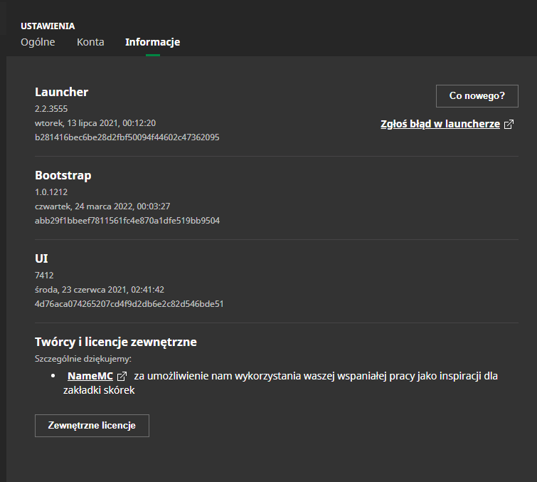Click the Co nowego? button
Image resolution: width=537 pixels, height=482 pixels.
[477, 96]
